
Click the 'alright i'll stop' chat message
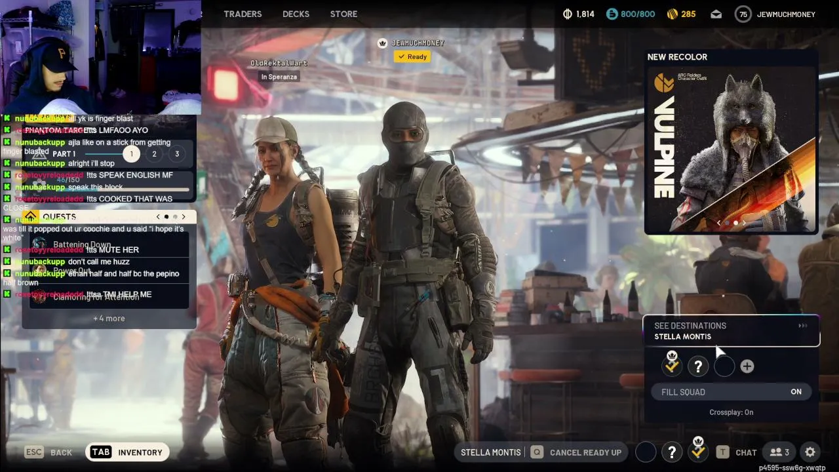(91, 163)
